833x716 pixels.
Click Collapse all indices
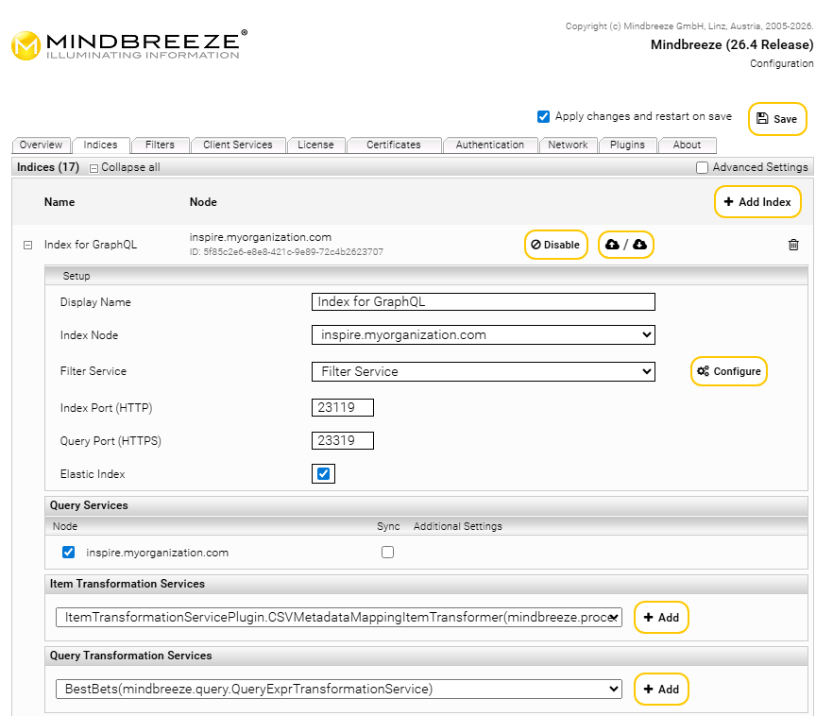pos(125,167)
